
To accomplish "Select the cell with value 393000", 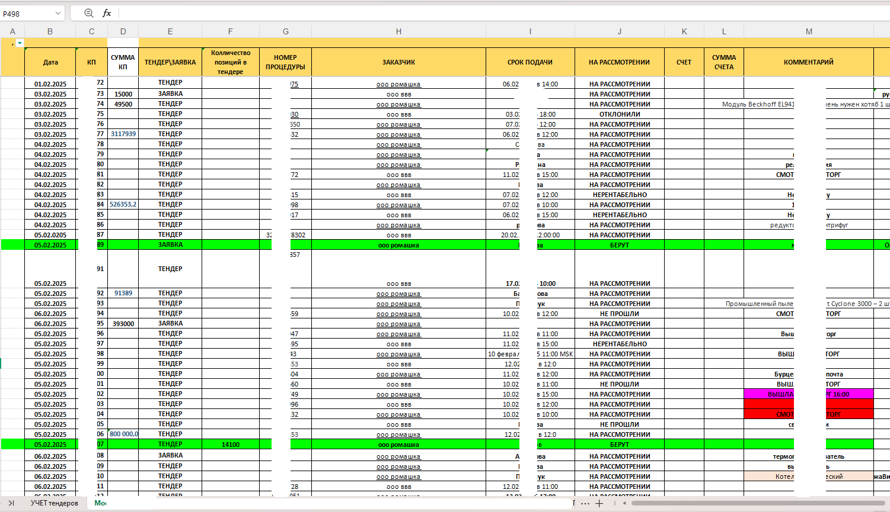I will pos(123,324).
